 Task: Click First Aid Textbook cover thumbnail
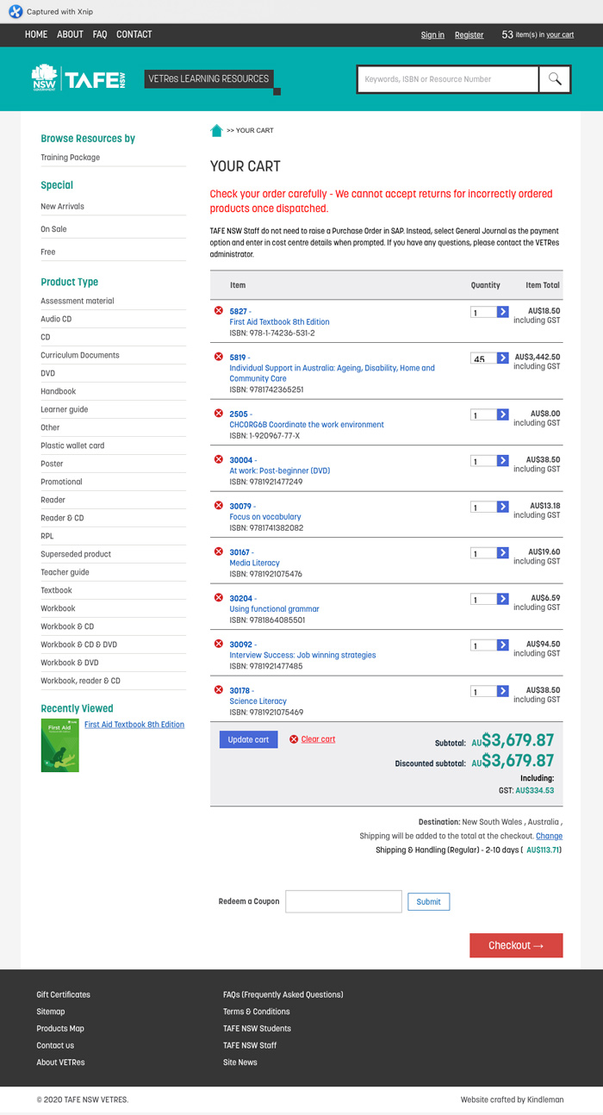pos(59,745)
